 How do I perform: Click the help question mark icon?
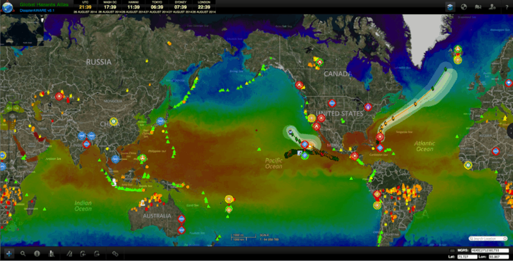click(505, 6)
